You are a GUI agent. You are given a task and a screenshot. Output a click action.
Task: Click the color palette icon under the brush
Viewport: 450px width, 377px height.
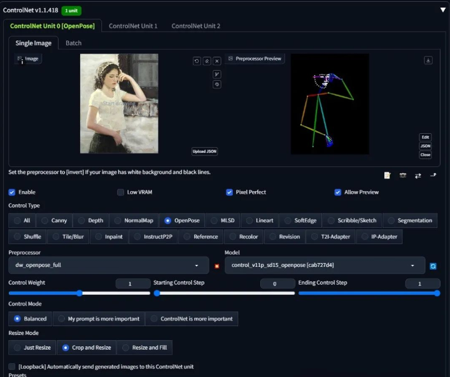(217, 85)
